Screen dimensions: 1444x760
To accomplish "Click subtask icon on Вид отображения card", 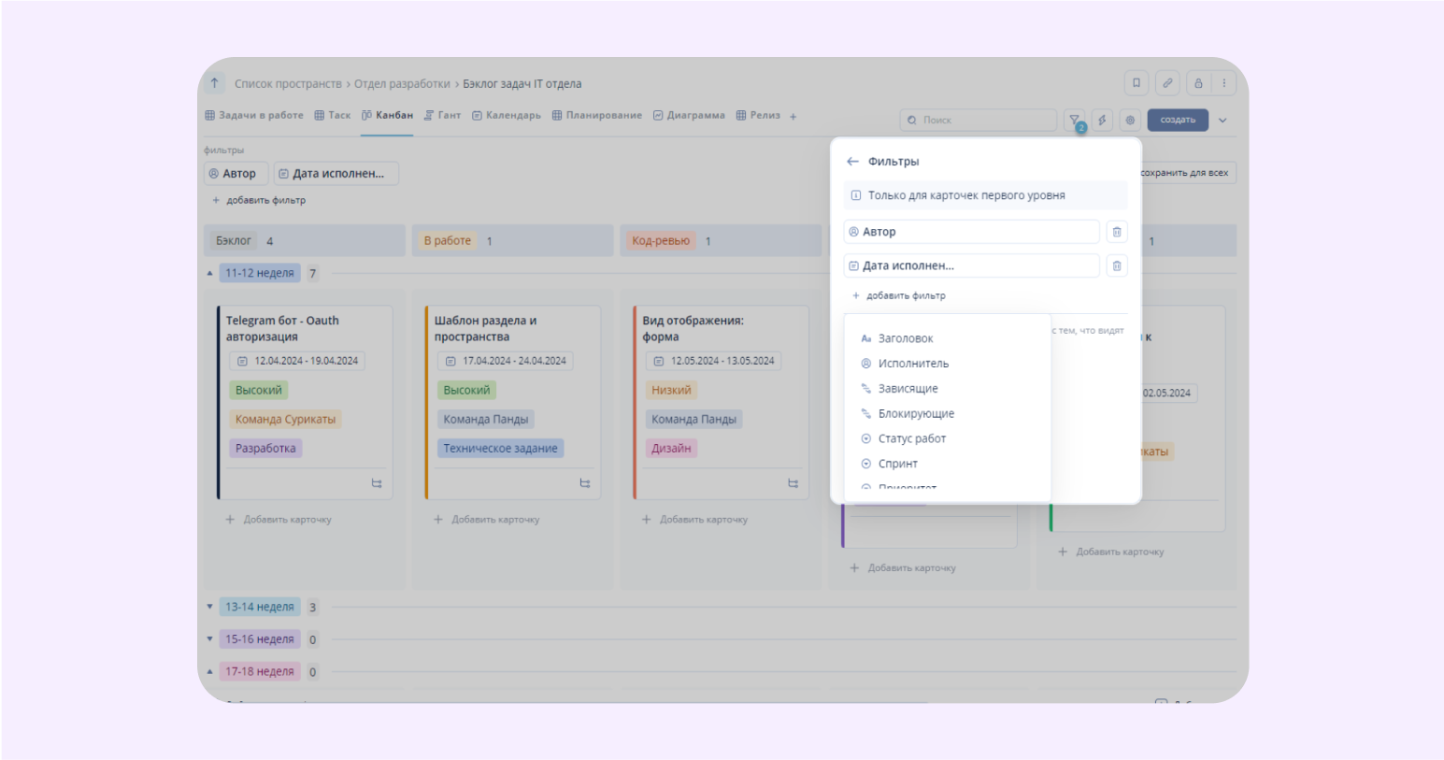I will click(x=793, y=483).
